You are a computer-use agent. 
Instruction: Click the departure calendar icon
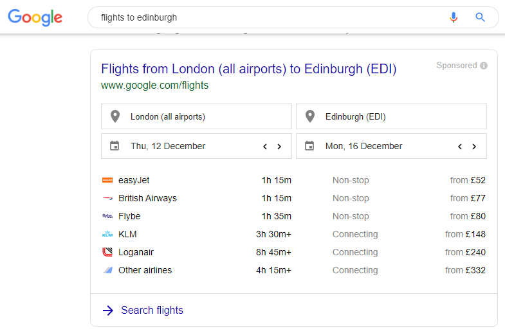coord(115,146)
